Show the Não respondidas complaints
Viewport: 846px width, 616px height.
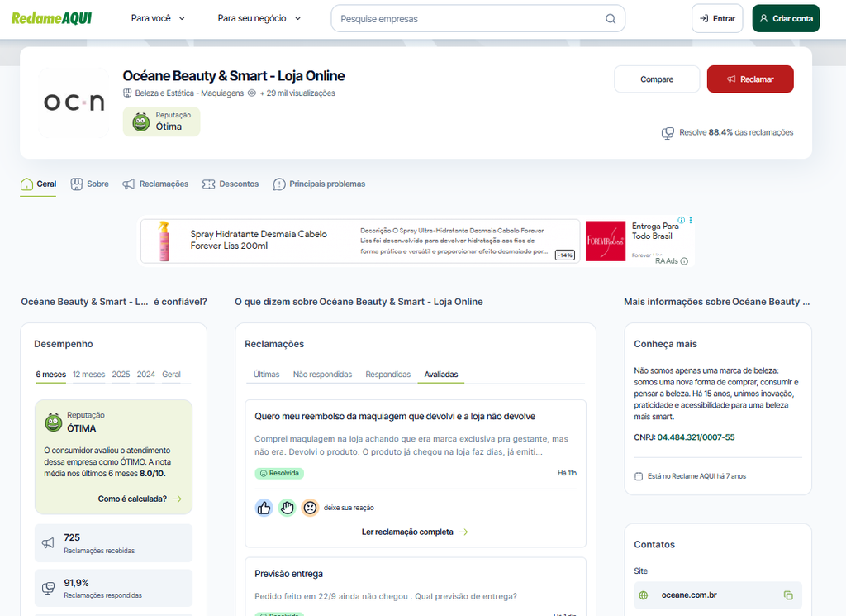323,374
